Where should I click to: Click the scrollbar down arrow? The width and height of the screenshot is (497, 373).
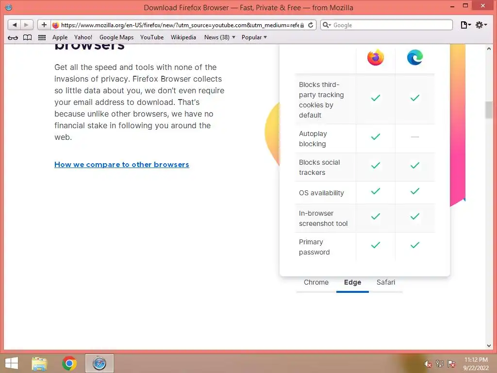coord(489,346)
